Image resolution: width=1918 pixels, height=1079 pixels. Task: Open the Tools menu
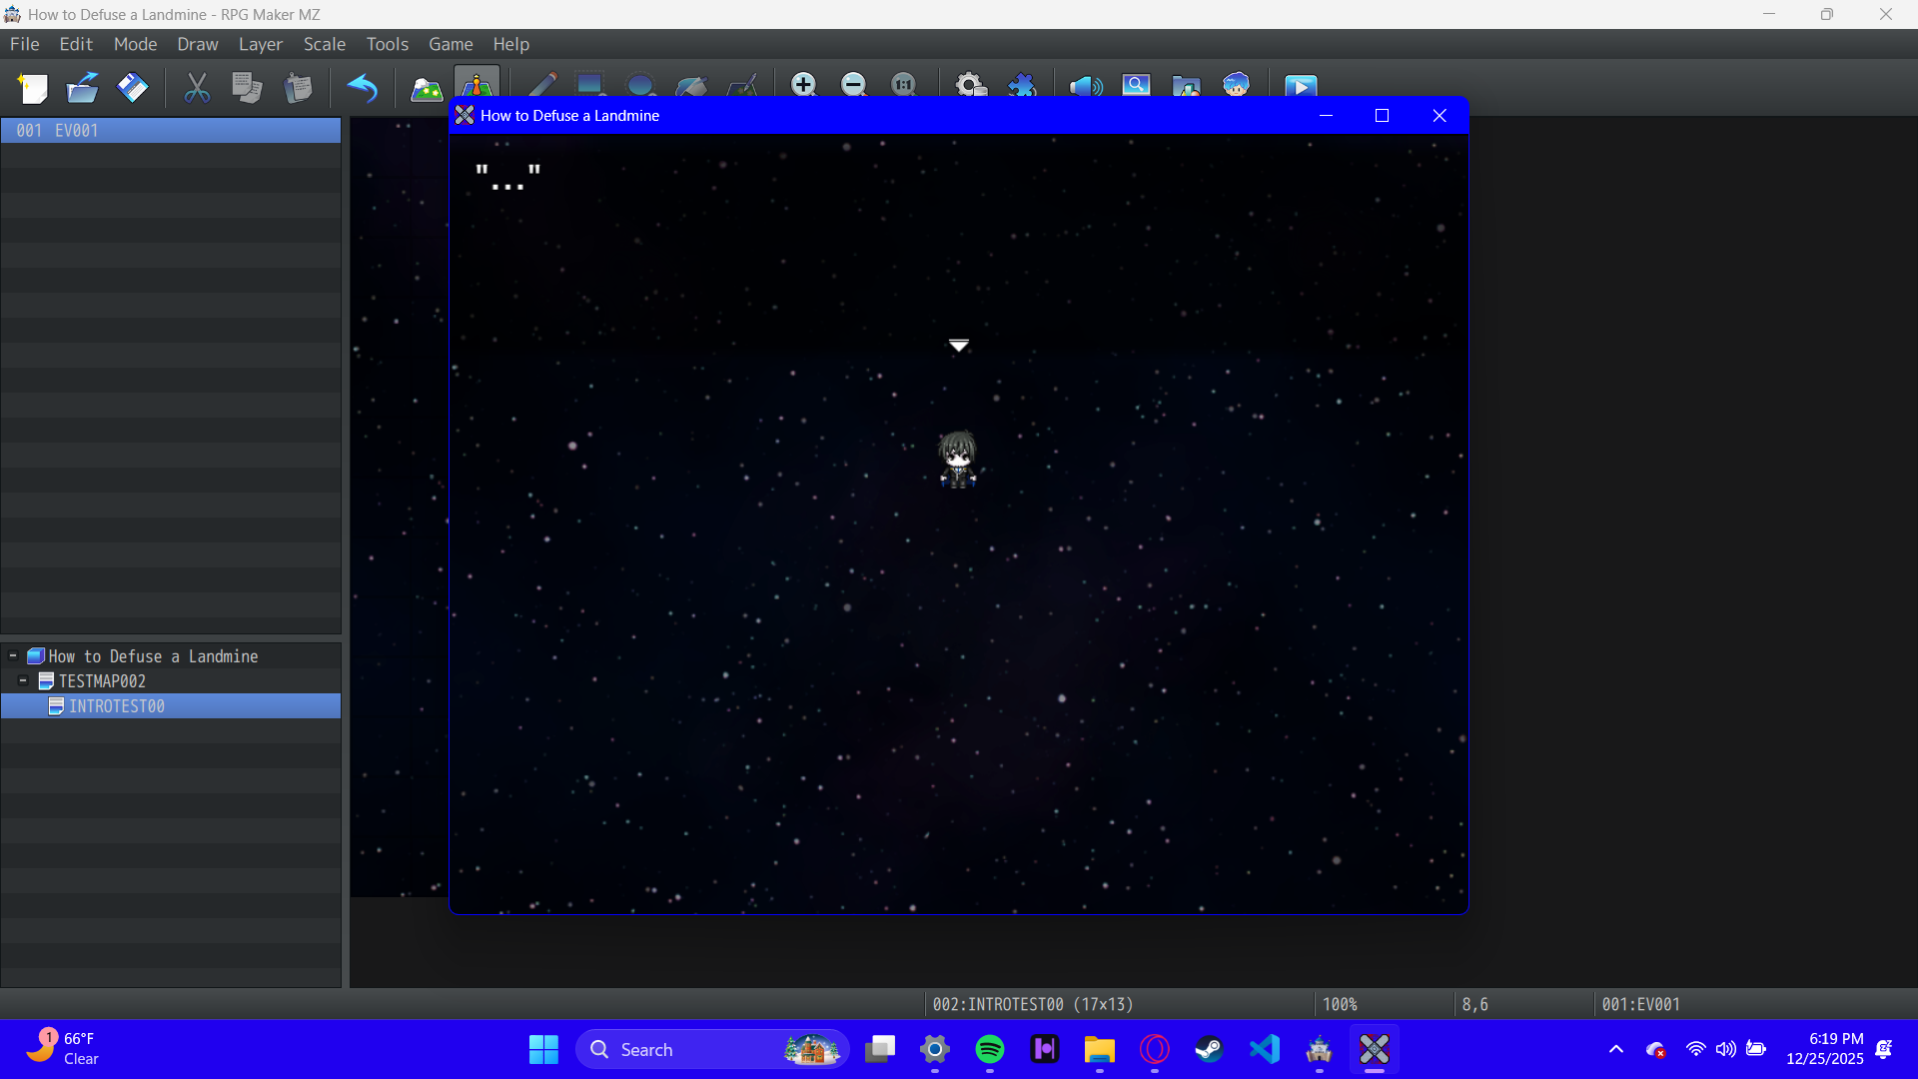coord(387,44)
